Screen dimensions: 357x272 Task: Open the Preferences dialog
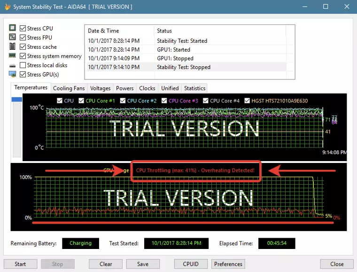pyautogui.click(x=228, y=264)
